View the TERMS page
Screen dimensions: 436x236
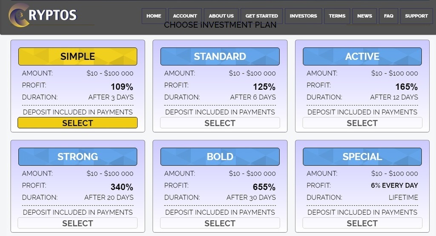click(337, 16)
